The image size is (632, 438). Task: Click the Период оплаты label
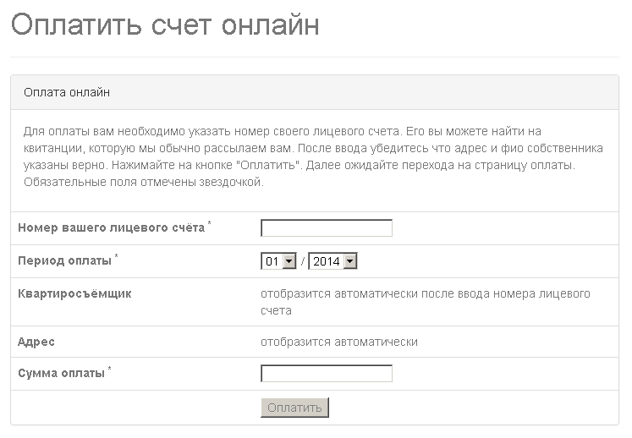(x=64, y=260)
